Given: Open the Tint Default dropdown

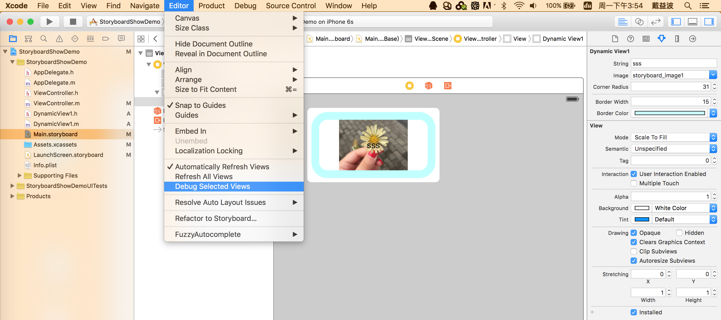Looking at the screenshot, I should tap(684, 219).
